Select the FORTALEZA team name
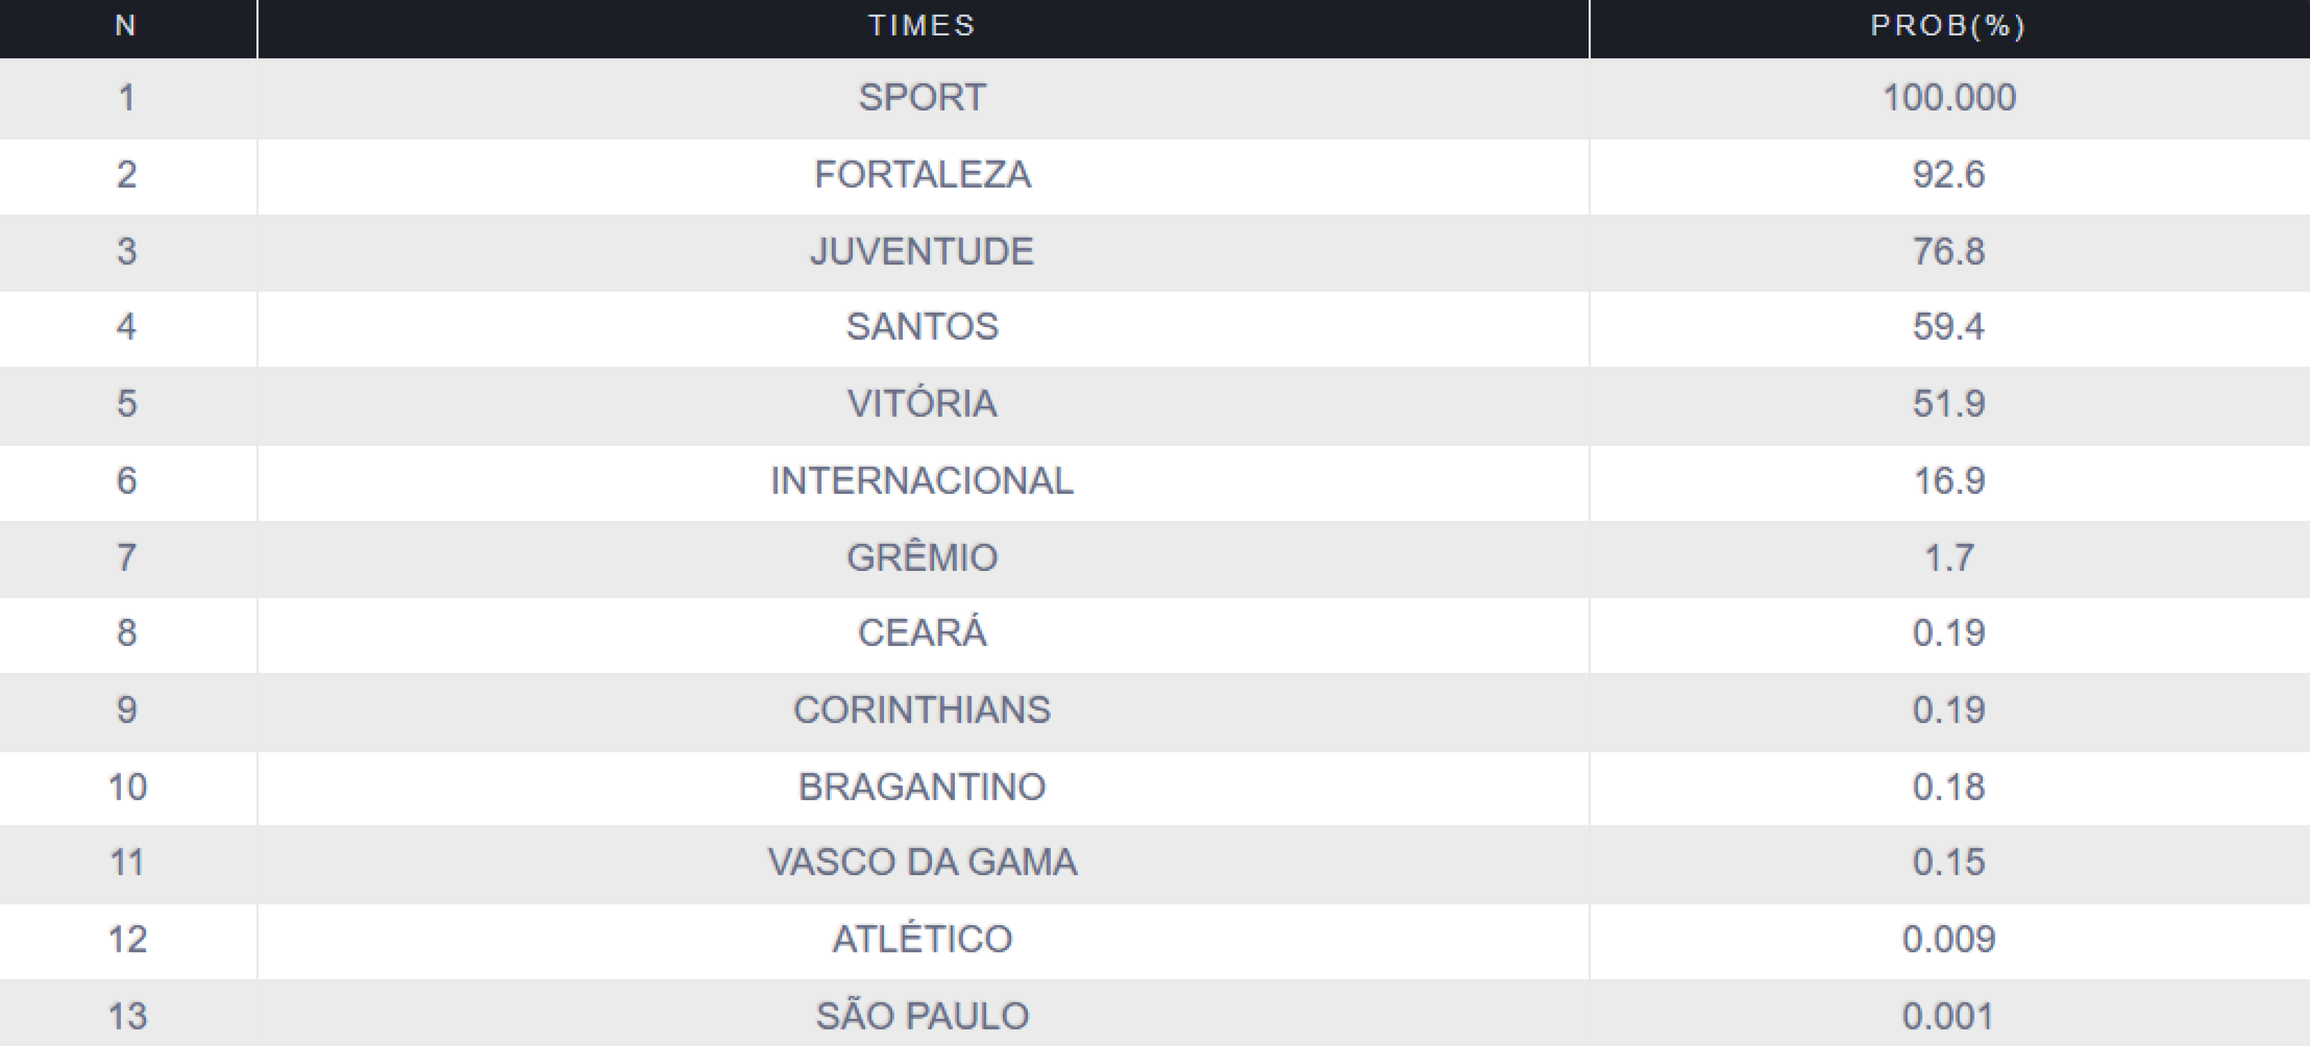 pos(922,175)
